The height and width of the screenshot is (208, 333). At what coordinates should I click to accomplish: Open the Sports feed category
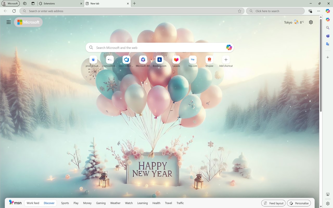[65, 203]
